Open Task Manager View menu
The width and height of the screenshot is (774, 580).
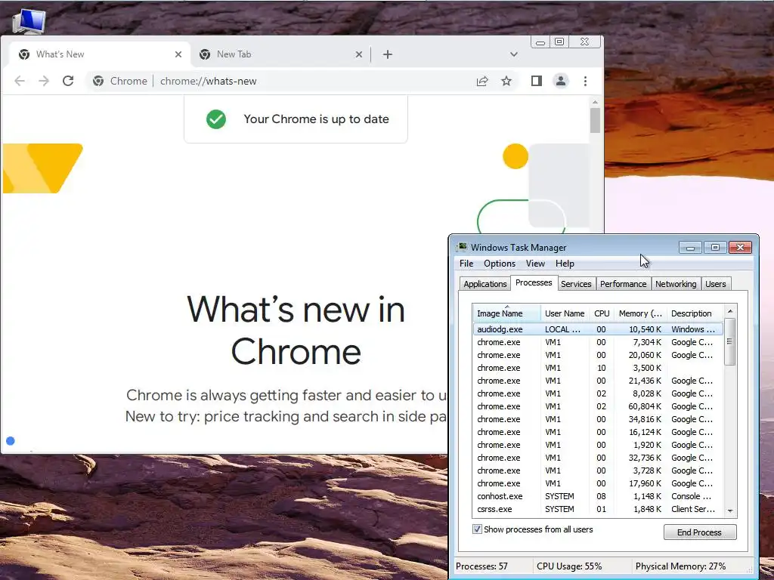point(535,264)
